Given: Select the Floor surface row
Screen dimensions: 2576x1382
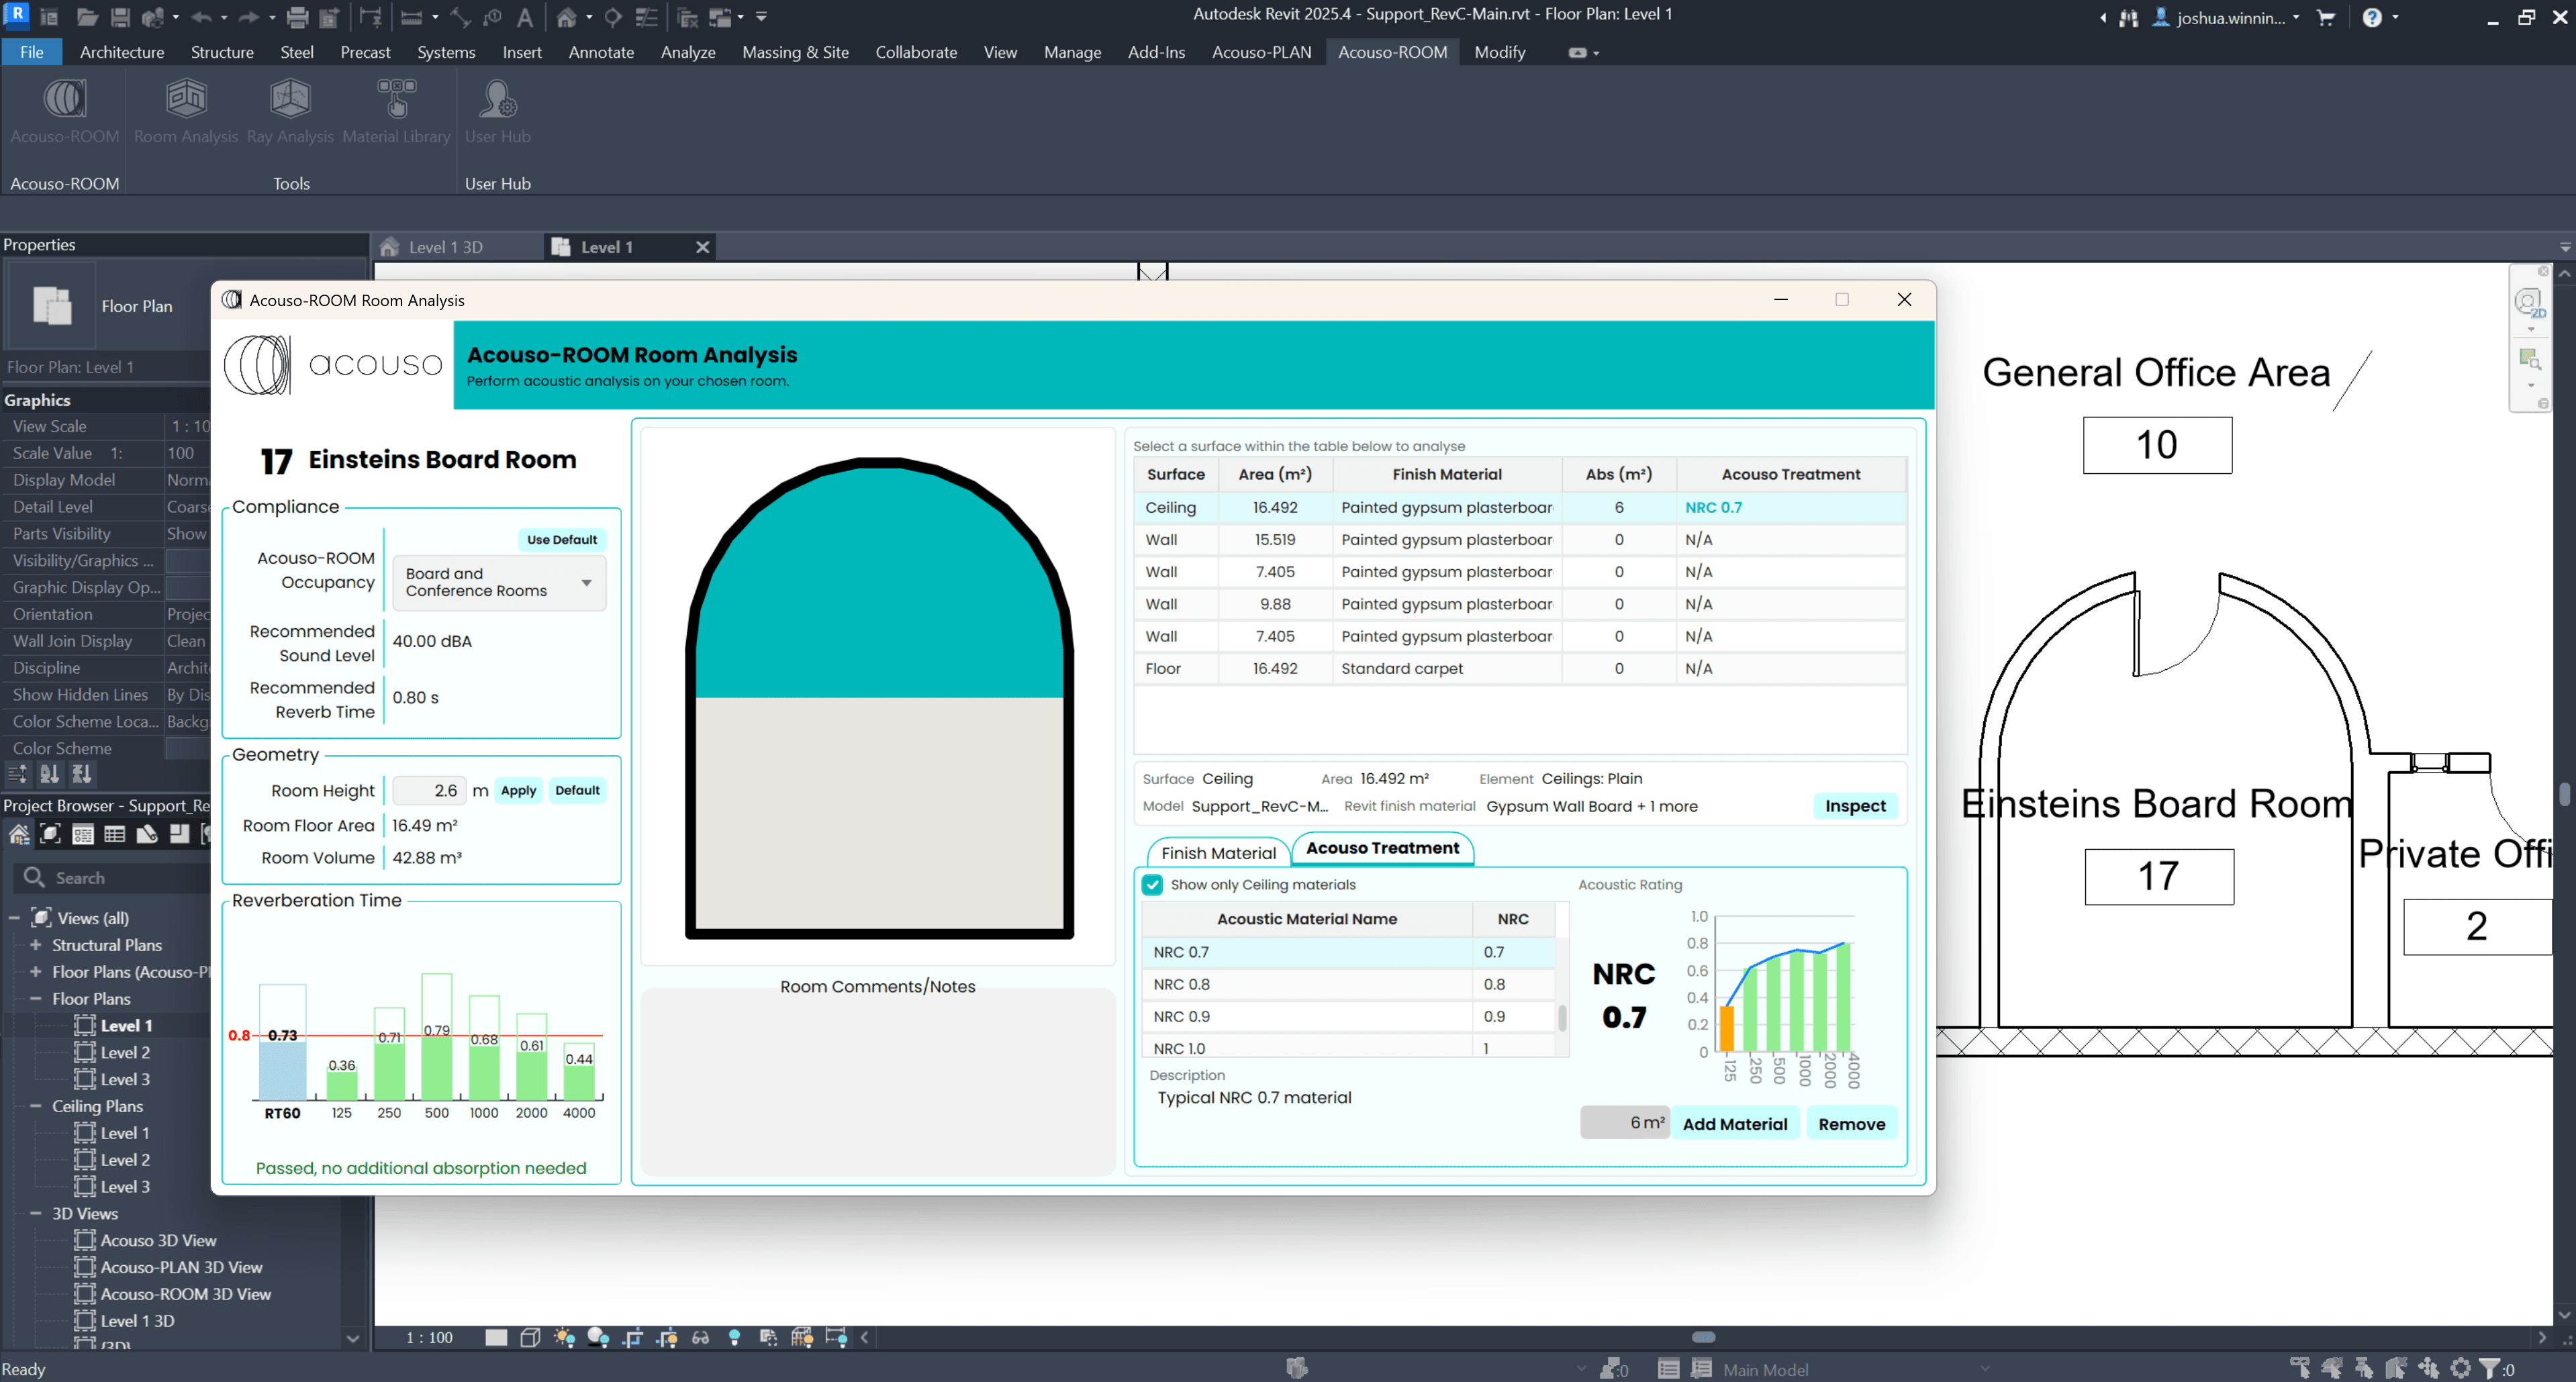Looking at the screenshot, I should (x=1519, y=668).
